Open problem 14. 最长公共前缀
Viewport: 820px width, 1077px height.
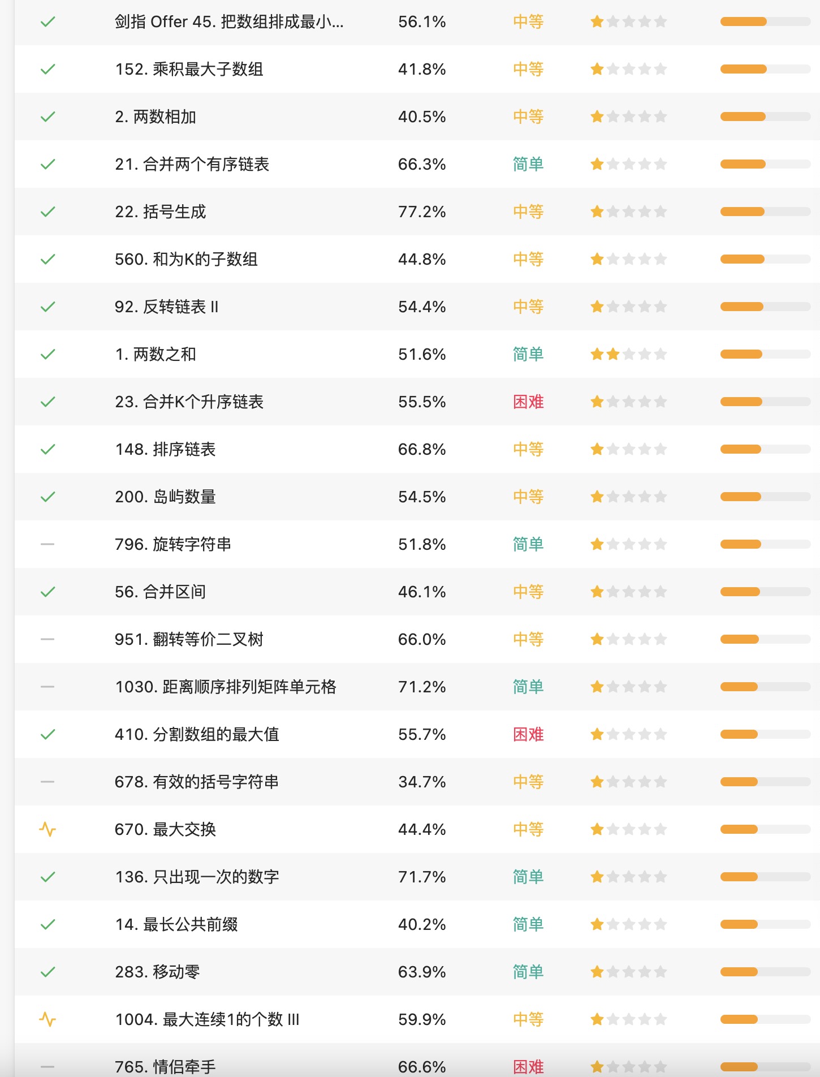click(x=176, y=925)
